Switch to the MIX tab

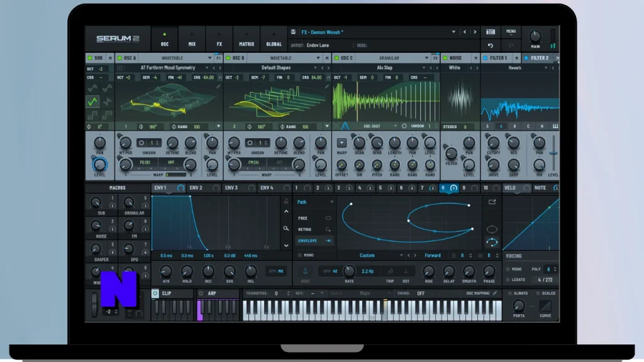192,40
